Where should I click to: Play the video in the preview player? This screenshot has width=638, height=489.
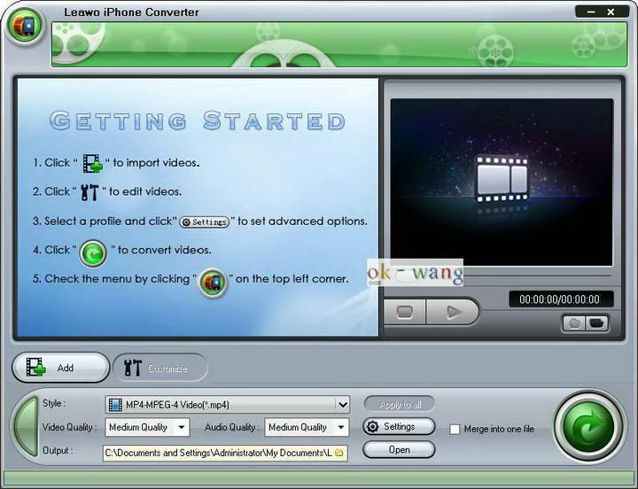453,312
